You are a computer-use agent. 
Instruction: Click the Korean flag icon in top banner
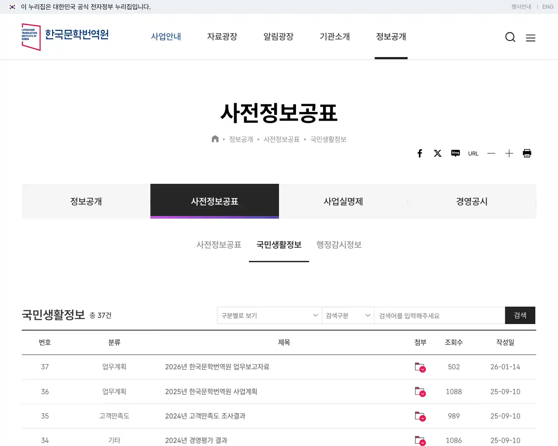click(12, 7)
